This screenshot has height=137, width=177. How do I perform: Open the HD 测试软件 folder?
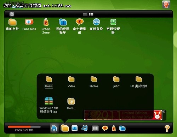pyautogui.click(x=139, y=79)
